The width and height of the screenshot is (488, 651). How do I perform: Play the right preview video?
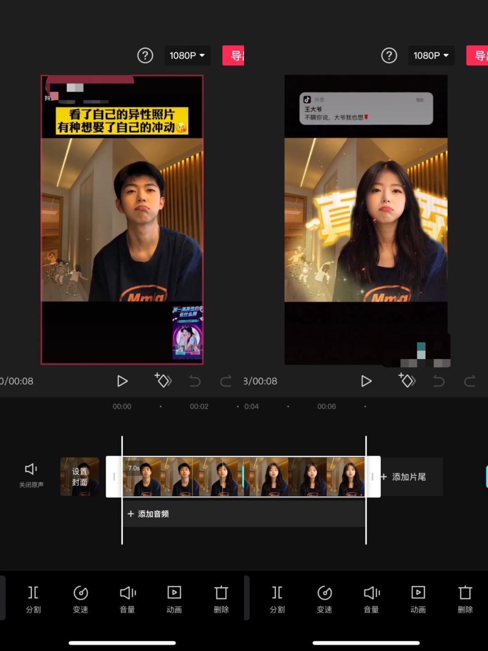pyautogui.click(x=366, y=381)
